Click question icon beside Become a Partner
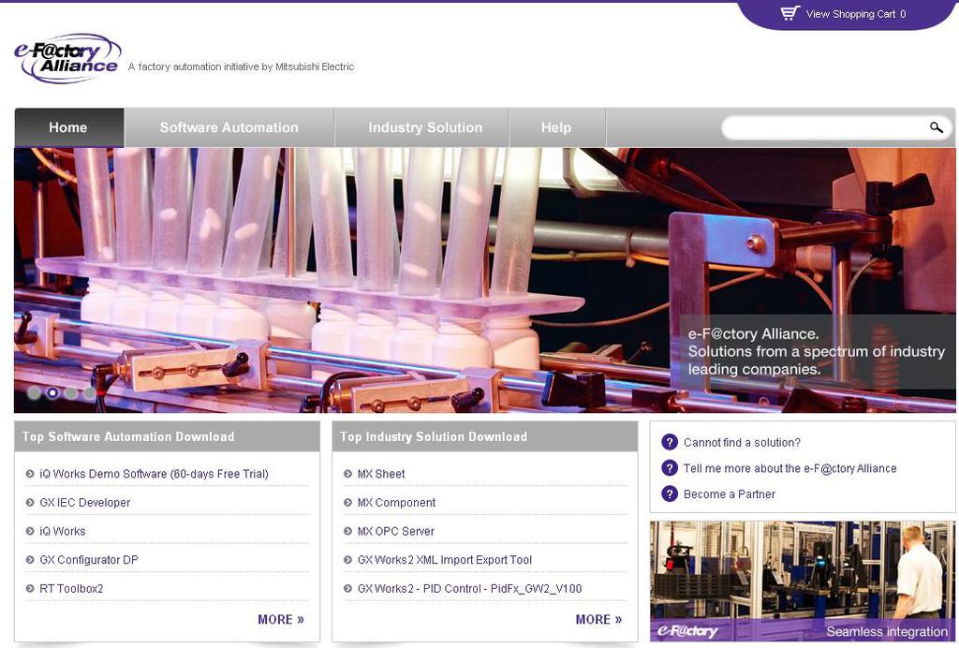The image size is (959, 648). click(x=670, y=493)
